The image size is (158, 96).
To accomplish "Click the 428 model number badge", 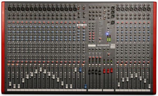I will [113, 47].
